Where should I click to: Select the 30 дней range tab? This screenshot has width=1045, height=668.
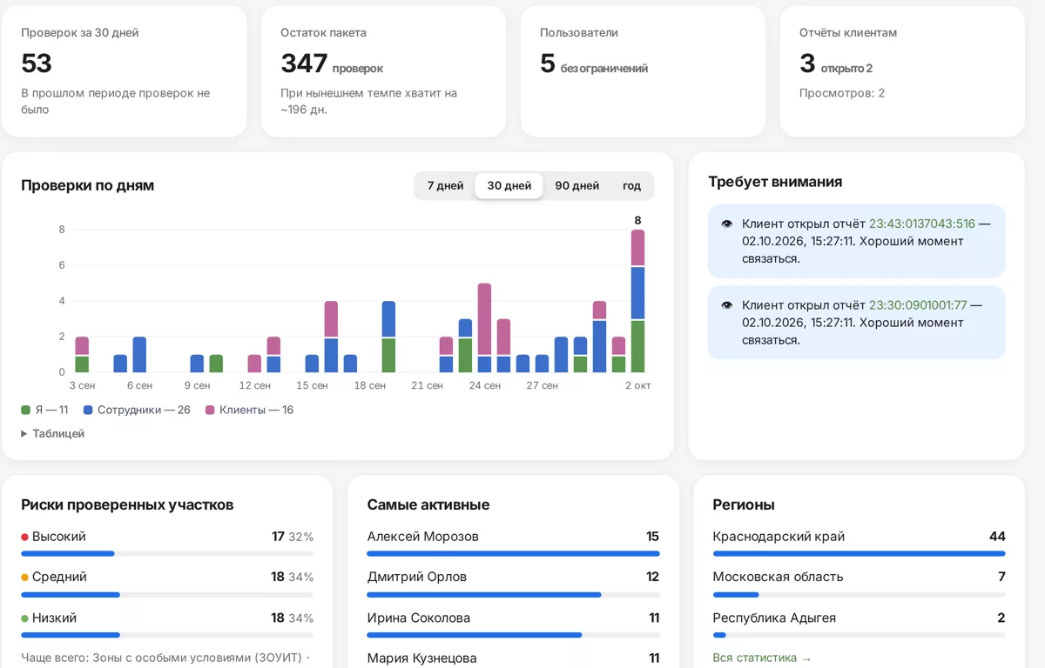click(x=509, y=185)
